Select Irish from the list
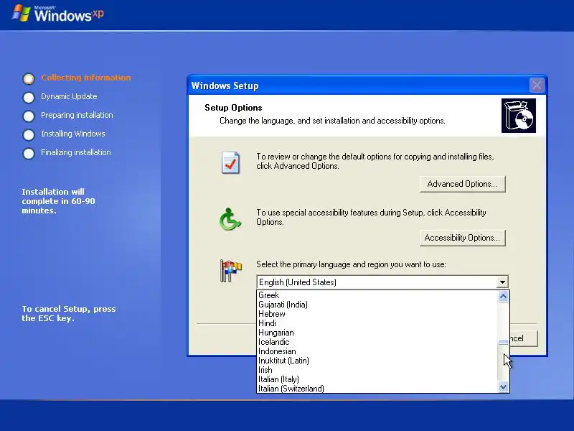 (377, 370)
